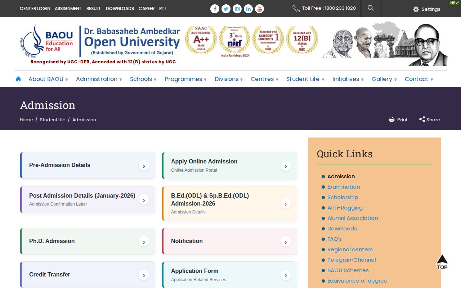The height and width of the screenshot is (288, 461).
Task: Open the Contact navigation menu
Action: point(419,79)
